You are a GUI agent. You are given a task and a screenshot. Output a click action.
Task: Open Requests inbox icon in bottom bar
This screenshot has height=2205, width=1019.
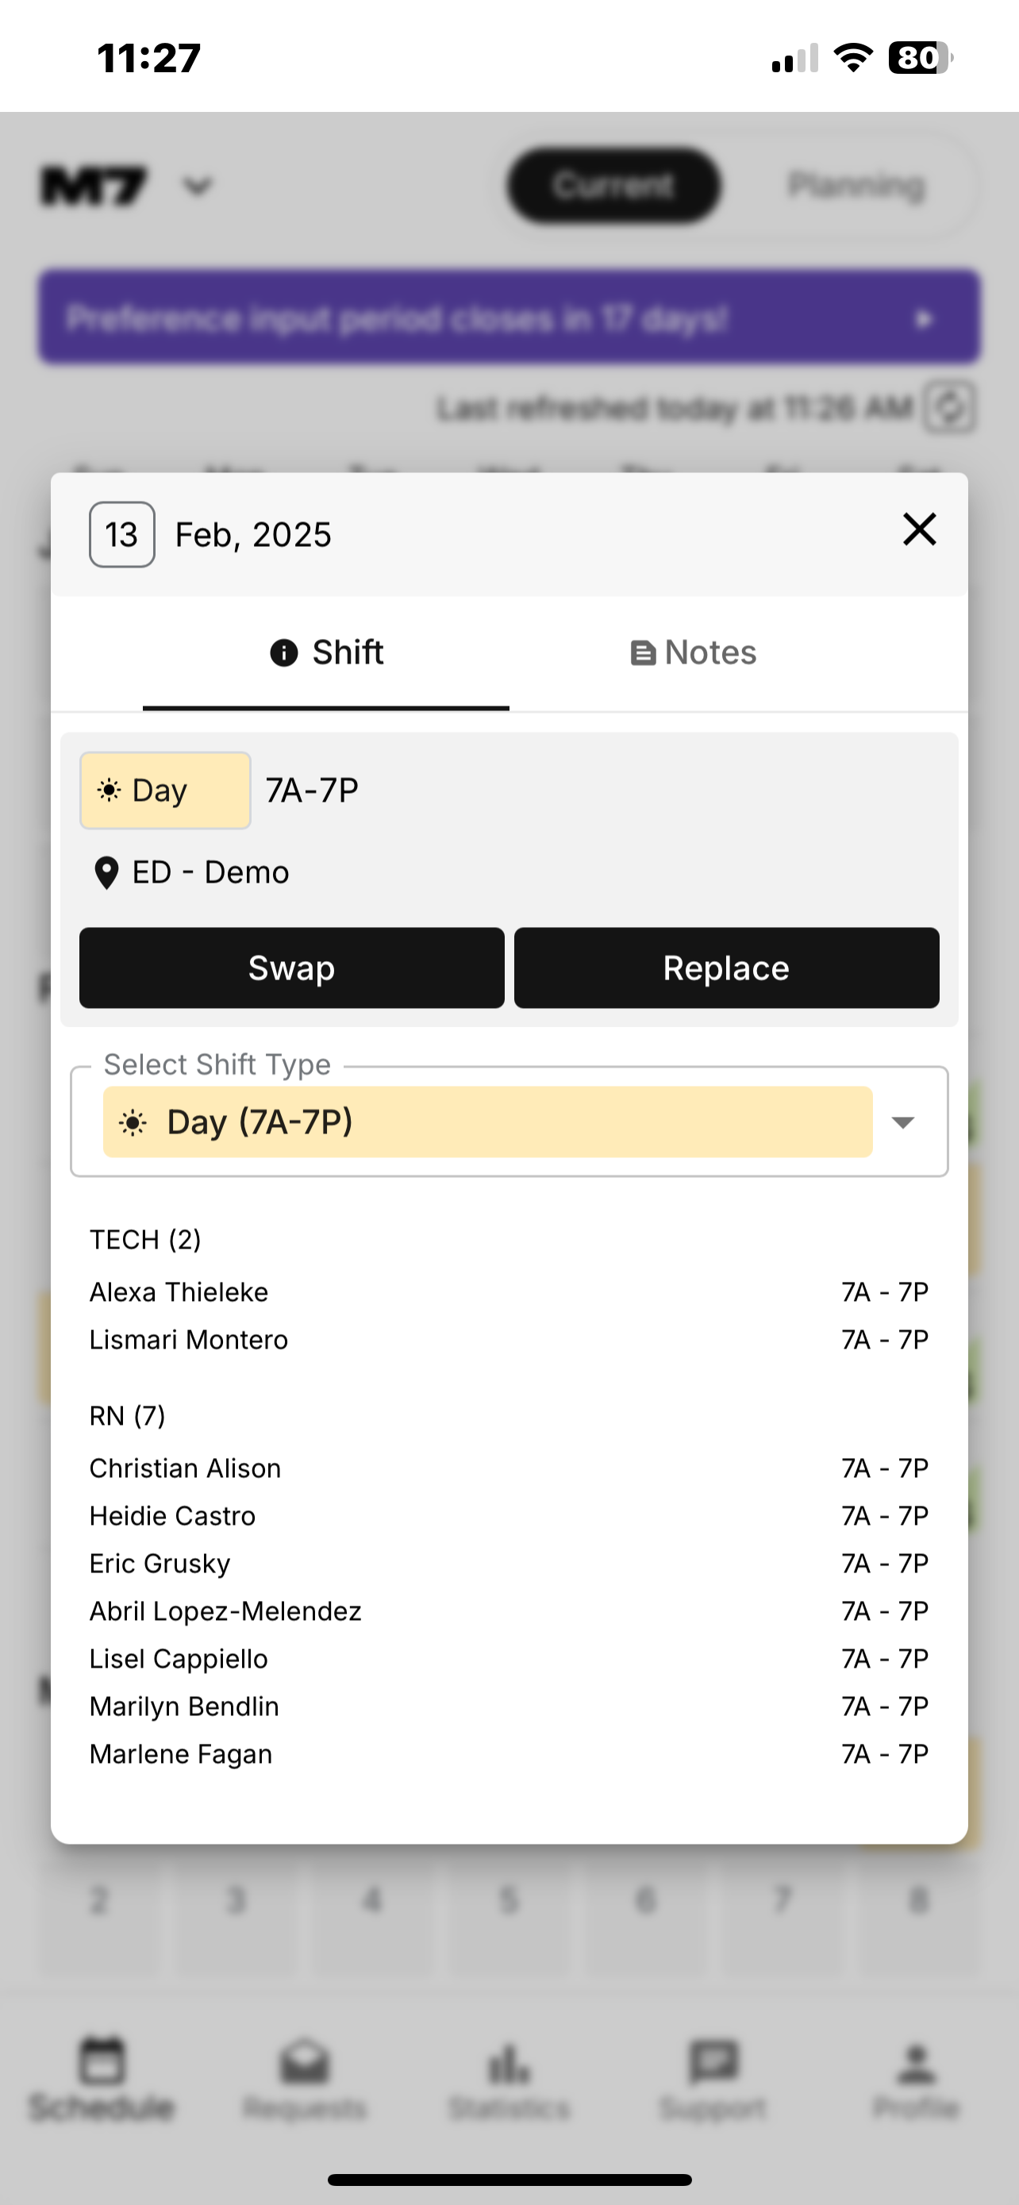[x=305, y=2064]
